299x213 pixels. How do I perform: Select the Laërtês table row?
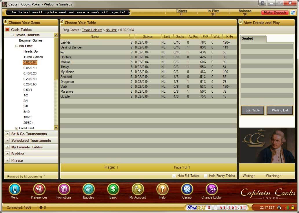149,42
